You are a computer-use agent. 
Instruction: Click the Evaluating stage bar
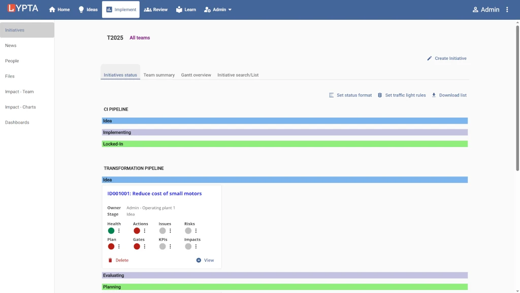point(284,275)
